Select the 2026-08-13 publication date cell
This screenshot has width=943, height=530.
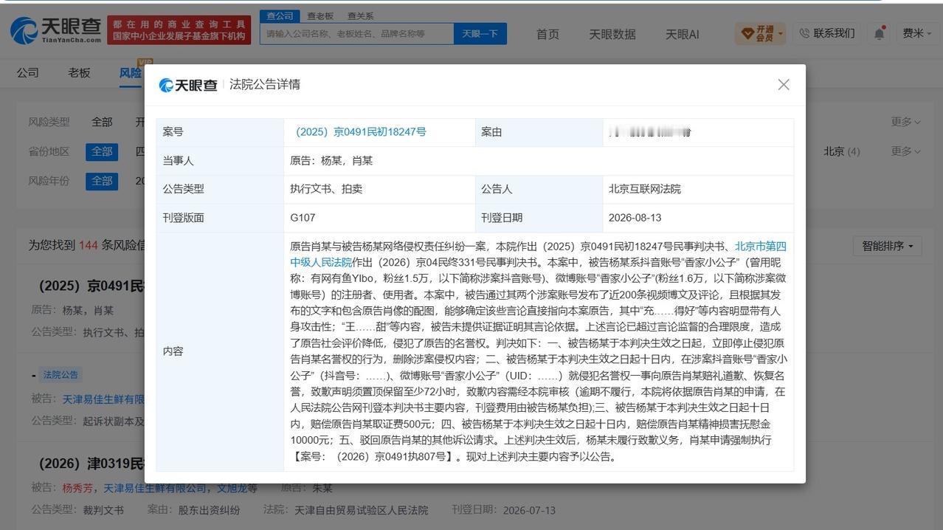coord(698,218)
